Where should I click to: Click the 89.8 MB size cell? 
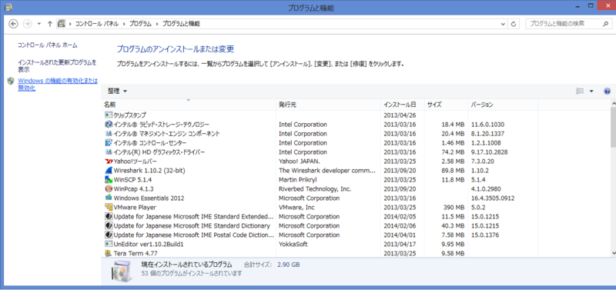pos(454,171)
